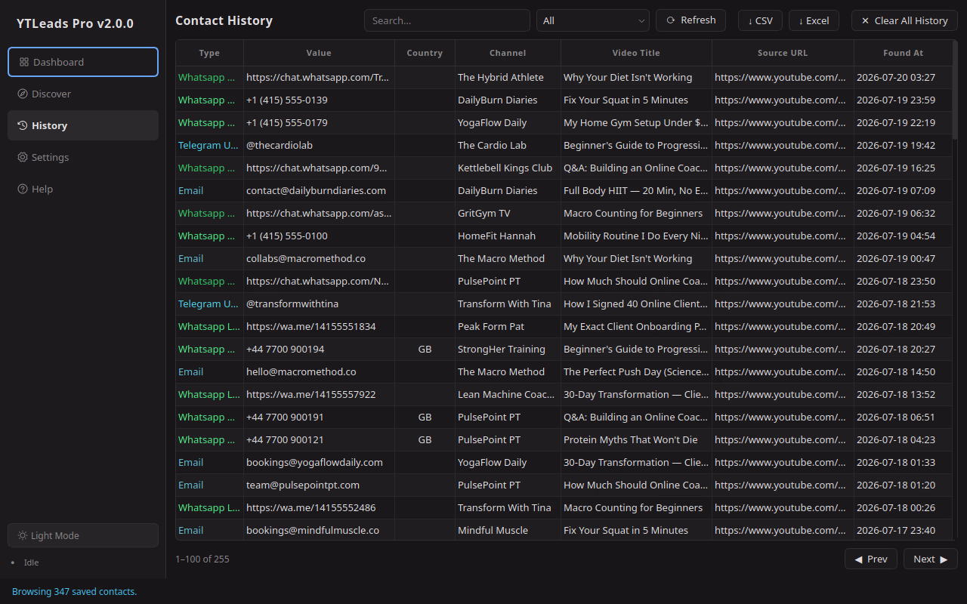967x604 pixels.
Task: Sort by the Type column header
Action: coord(209,53)
